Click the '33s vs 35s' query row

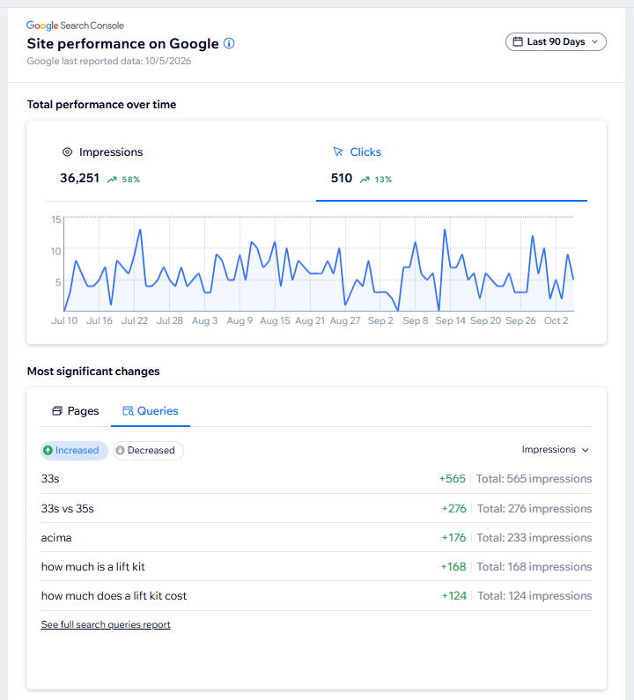click(316, 508)
